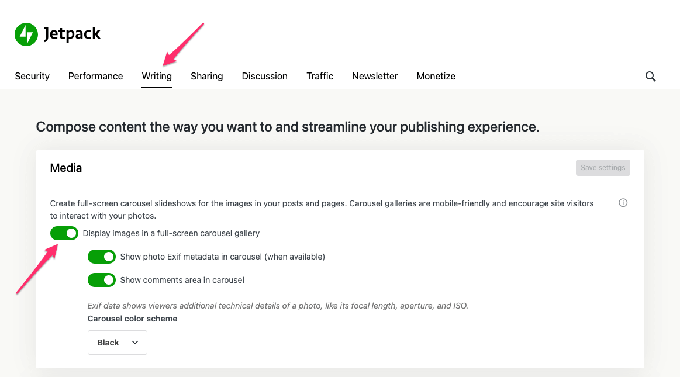Switch to the Security tab

pyautogui.click(x=32, y=76)
